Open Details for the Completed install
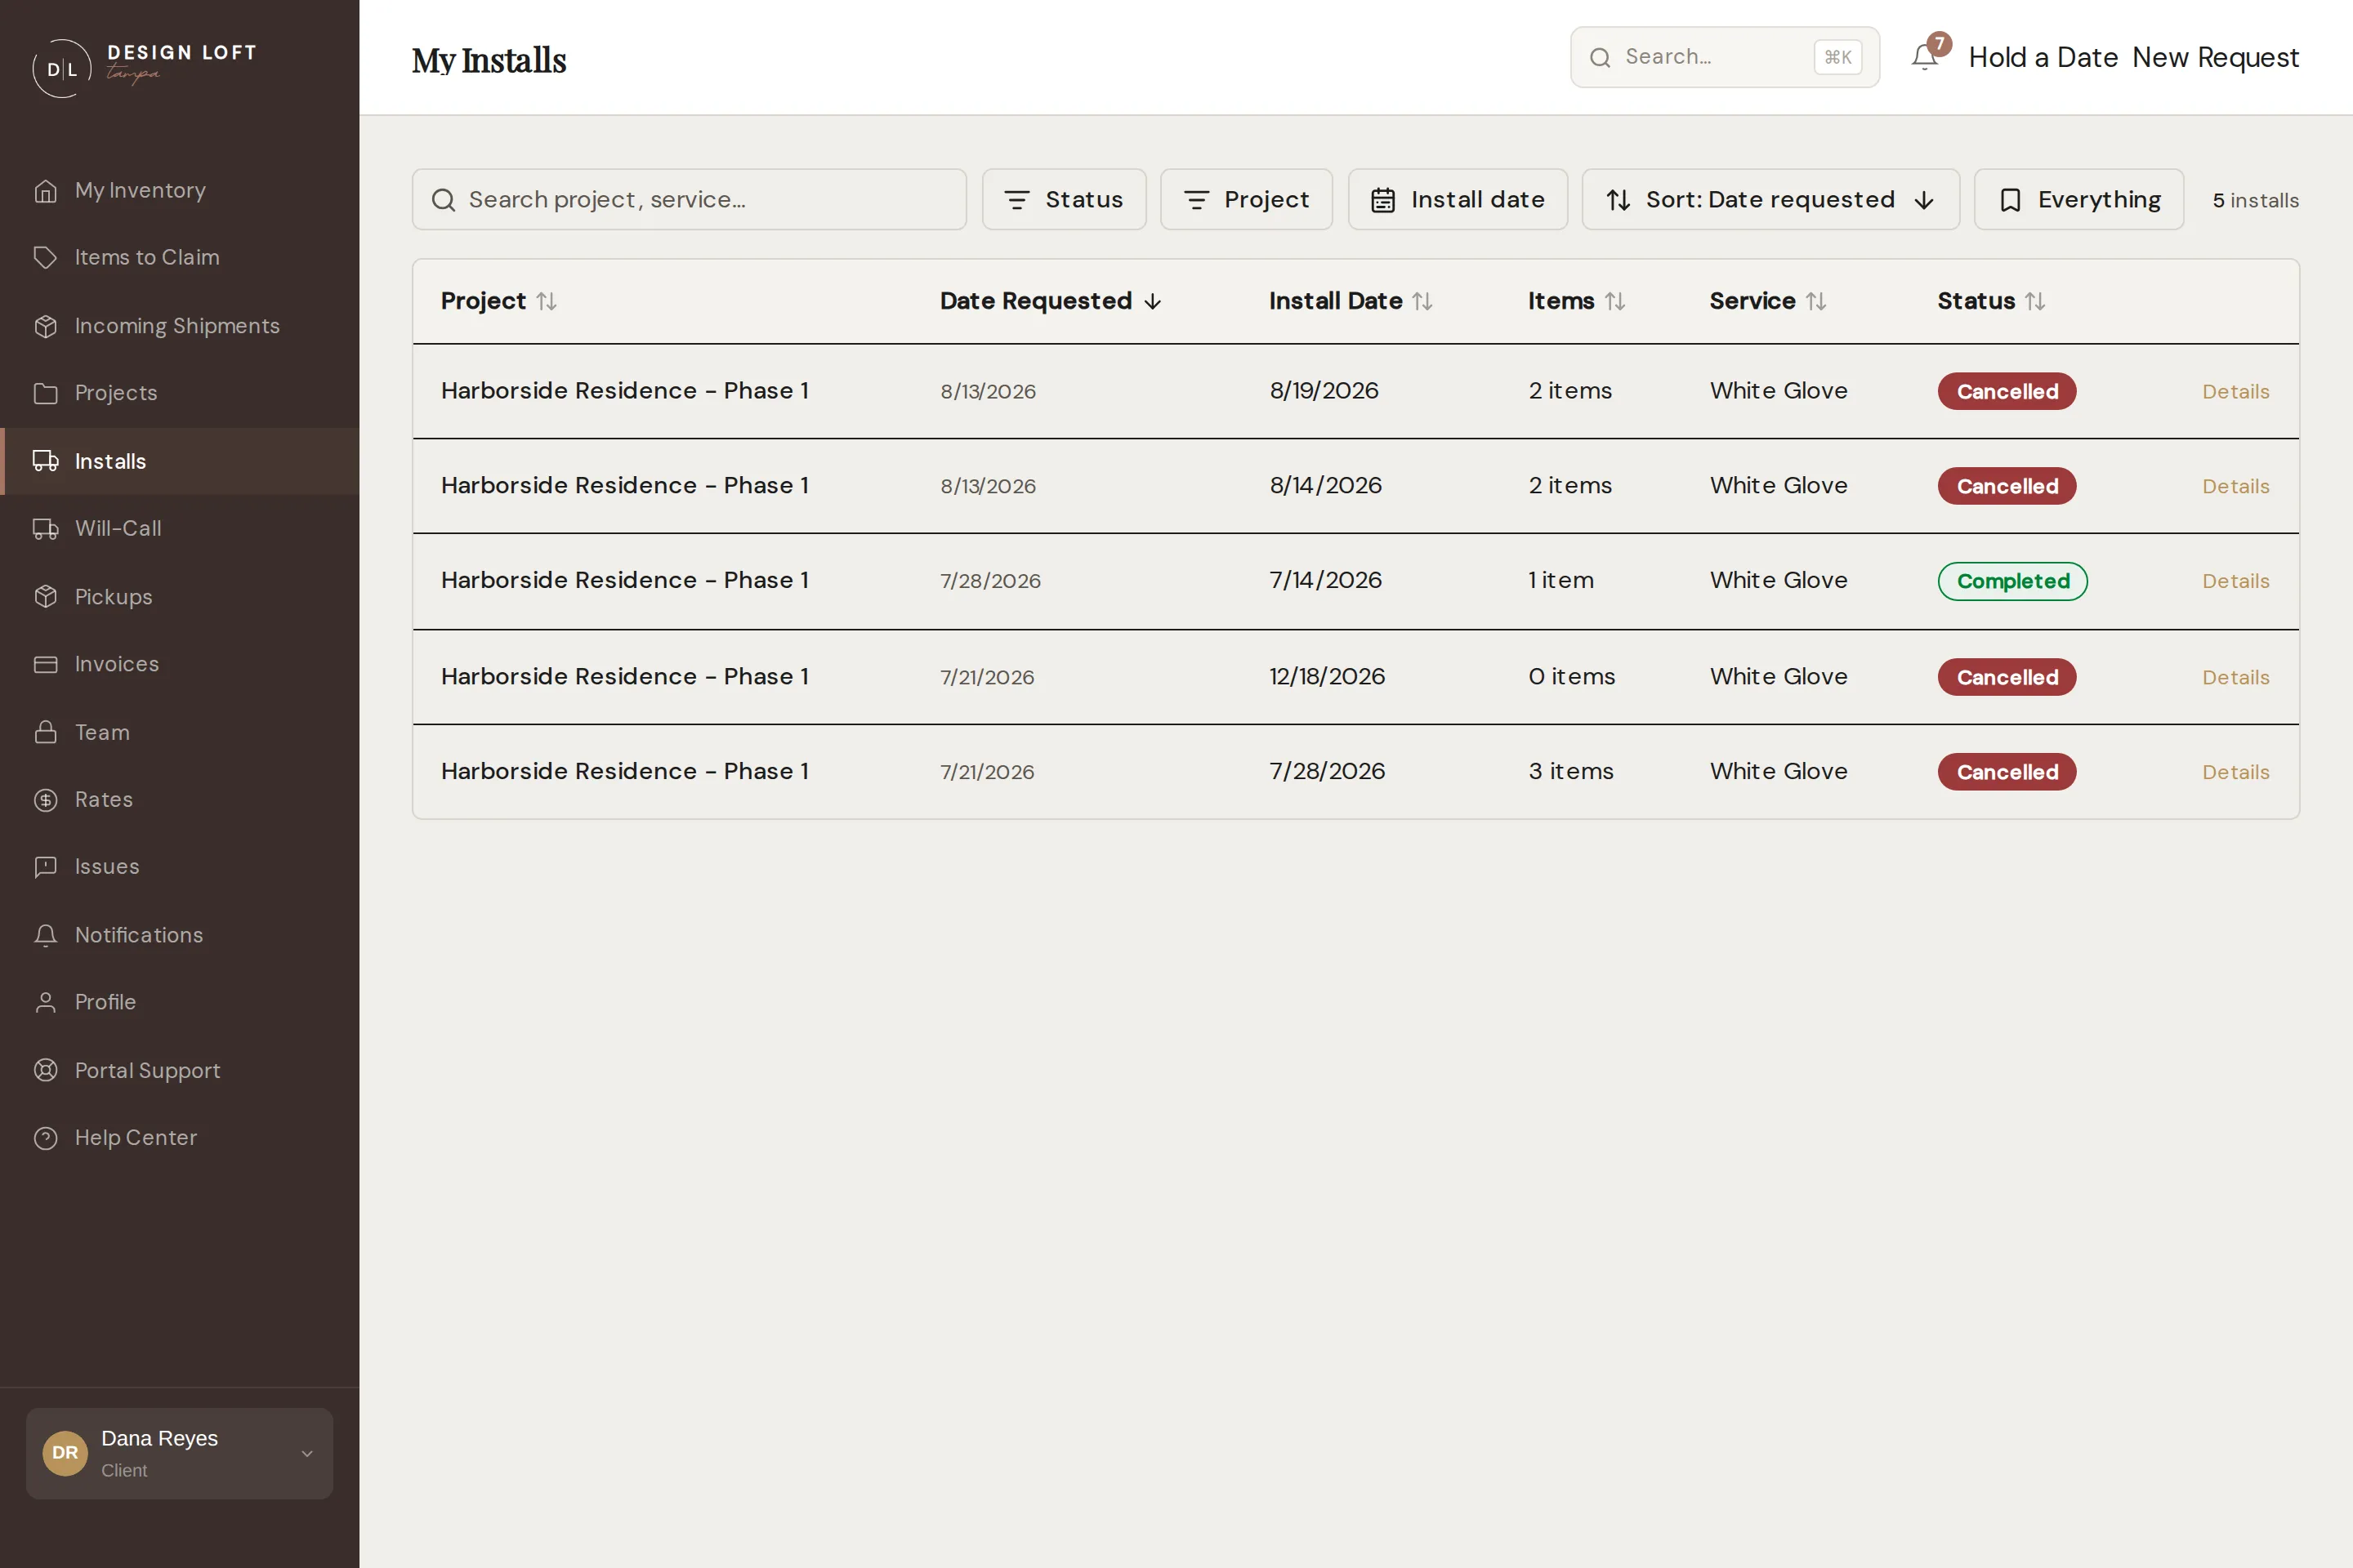This screenshot has height=1568, width=2353. point(2235,581)
